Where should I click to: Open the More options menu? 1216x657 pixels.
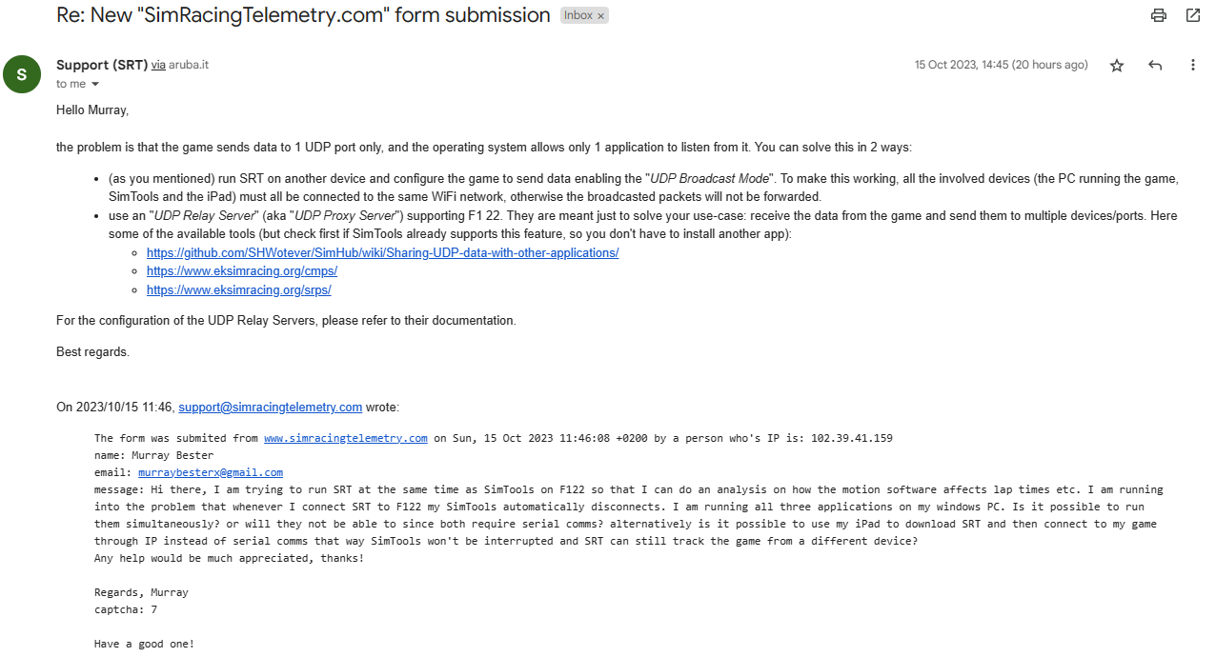[x=1192, y=66]
